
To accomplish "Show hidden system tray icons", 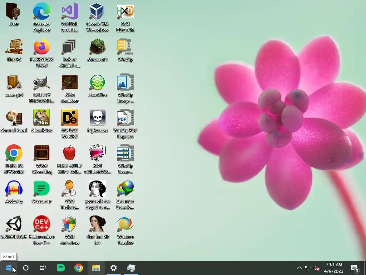I will [x=300, y=268].
